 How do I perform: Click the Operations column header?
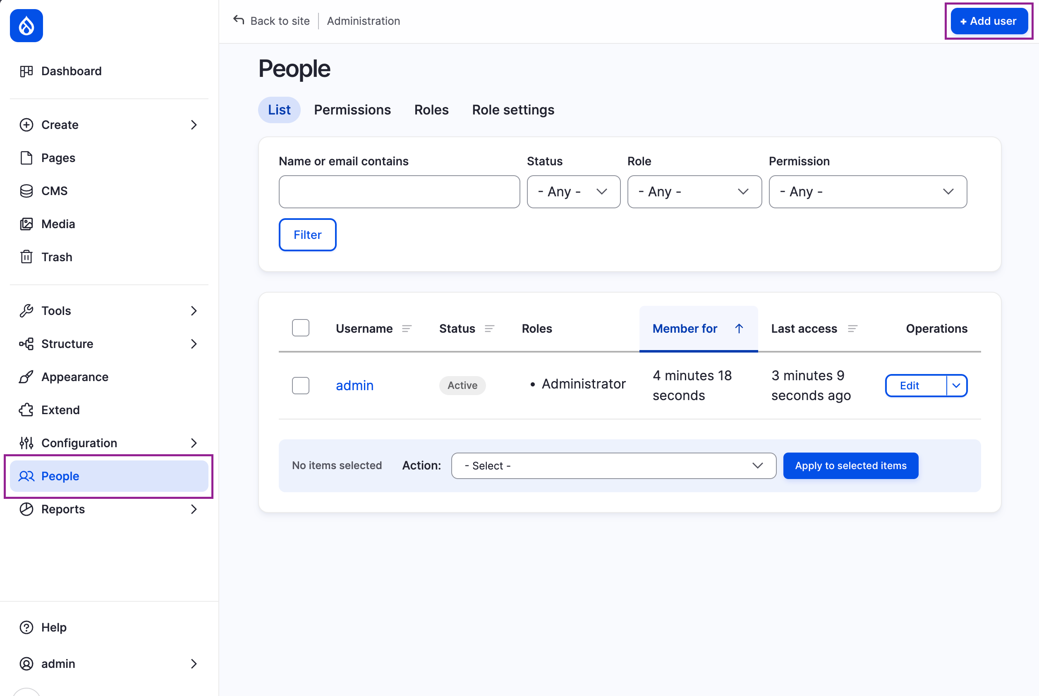coord(936,329)
